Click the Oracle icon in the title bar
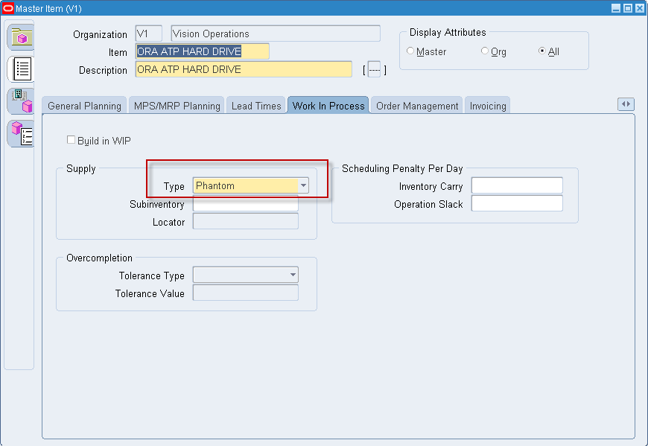 coord(7,7)
